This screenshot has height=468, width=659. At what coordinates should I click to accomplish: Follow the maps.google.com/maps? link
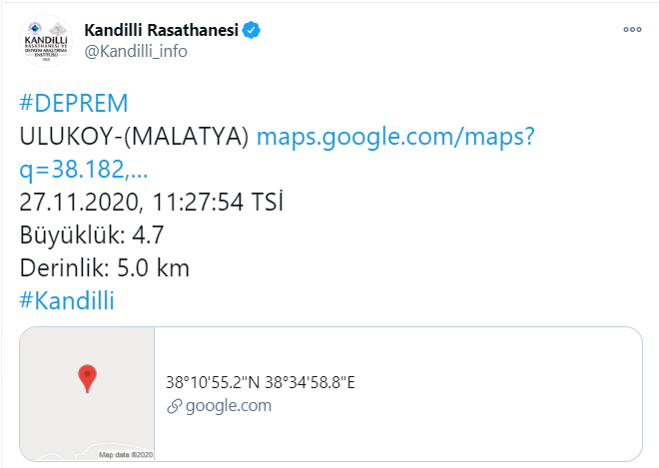(x=397, y=138)
